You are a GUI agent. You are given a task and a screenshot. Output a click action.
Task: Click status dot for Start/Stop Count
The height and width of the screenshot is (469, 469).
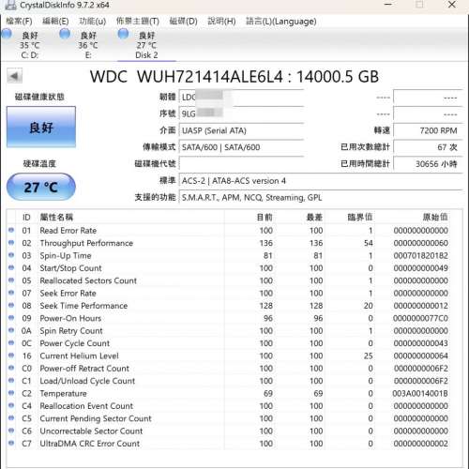click(x=11, y=268)
